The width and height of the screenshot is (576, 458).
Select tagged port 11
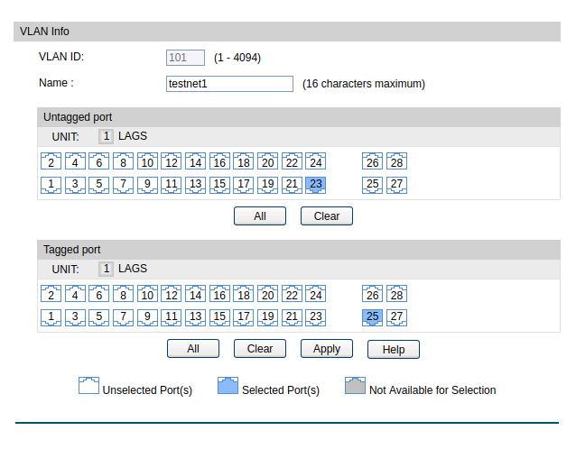(172, 317)
